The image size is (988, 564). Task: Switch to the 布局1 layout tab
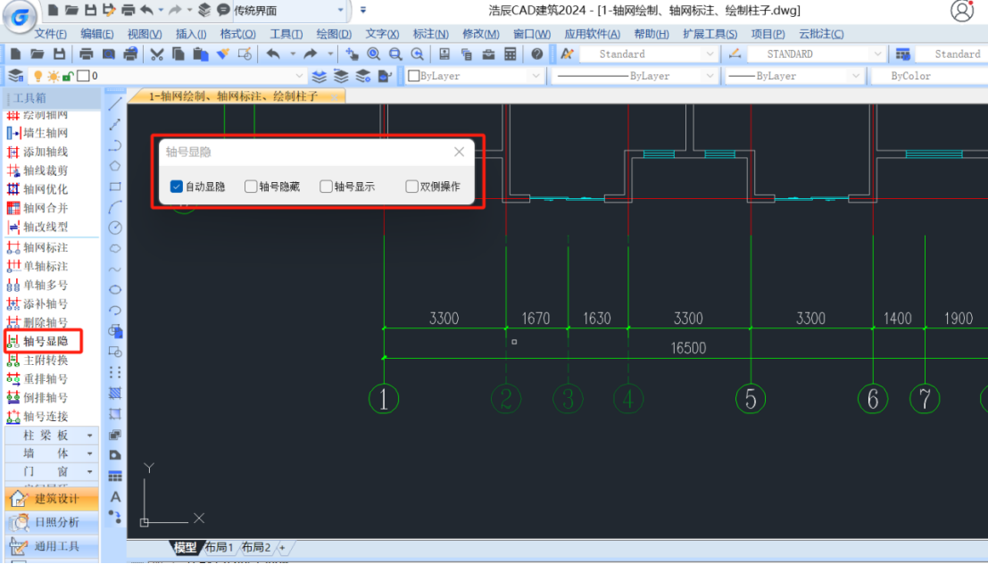pyautogui.click(x=219, y=547)
